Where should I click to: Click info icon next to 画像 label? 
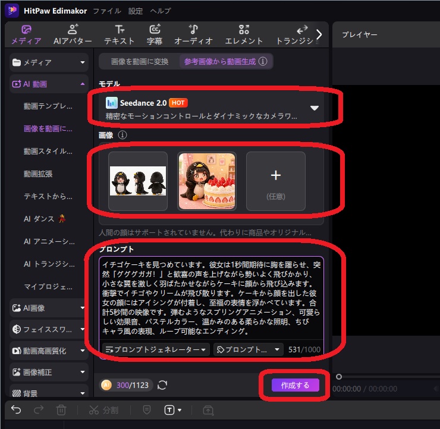coord(122,135)
